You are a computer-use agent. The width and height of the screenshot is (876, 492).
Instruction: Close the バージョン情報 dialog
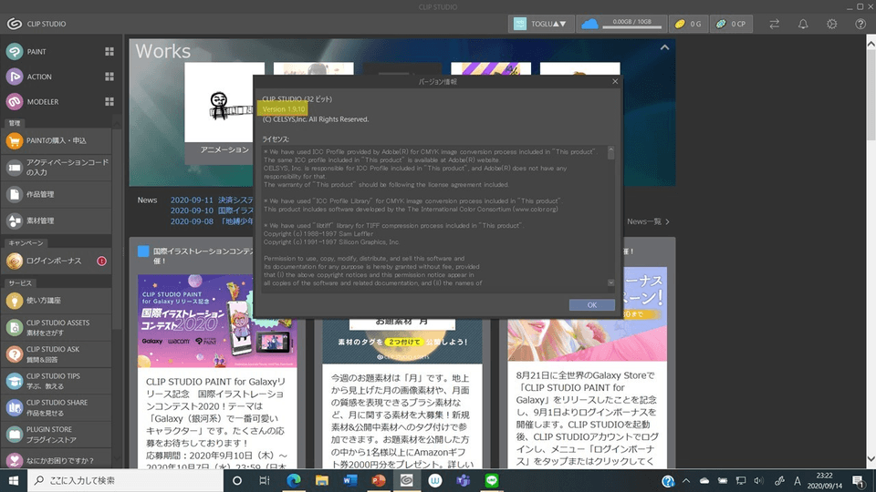point(615,81)
